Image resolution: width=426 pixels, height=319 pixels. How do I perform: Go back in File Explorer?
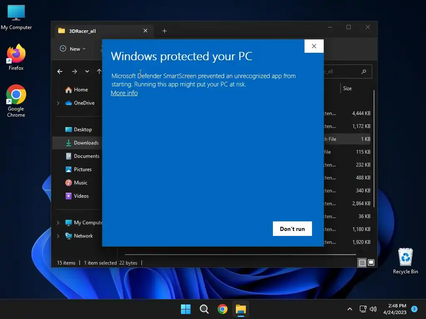click(60, 71)
